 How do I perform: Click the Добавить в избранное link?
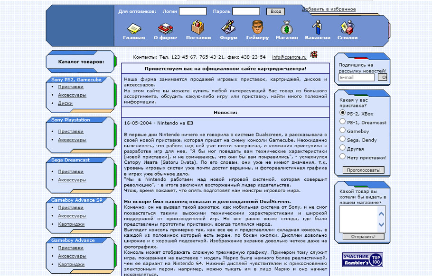329,9
